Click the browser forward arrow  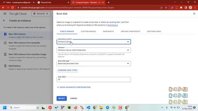click(8, 7)
